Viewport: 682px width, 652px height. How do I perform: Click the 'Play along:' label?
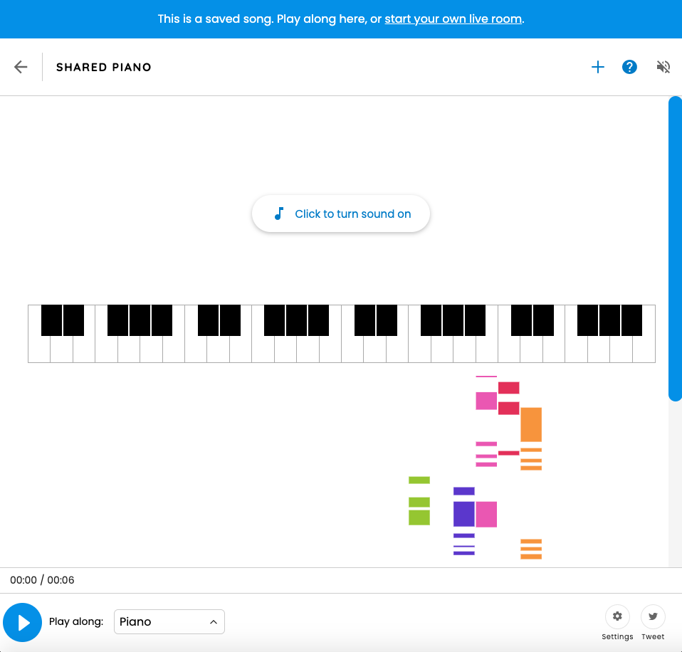[x=76, y=621]
